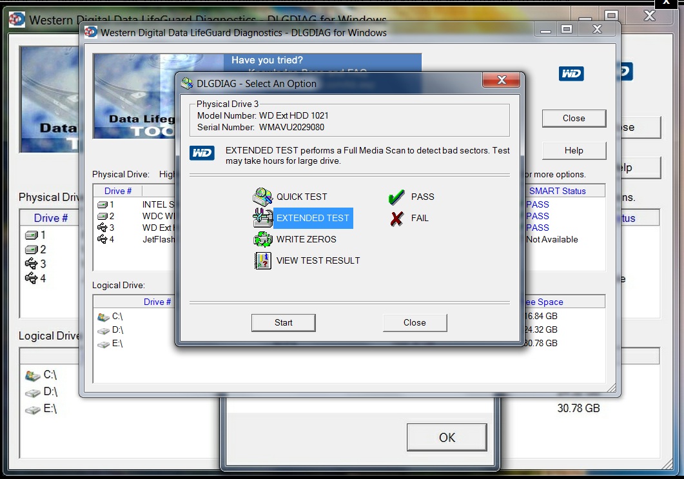Click drive 2 disk icon in back window

pyautogui.click(x=32, y=249)
